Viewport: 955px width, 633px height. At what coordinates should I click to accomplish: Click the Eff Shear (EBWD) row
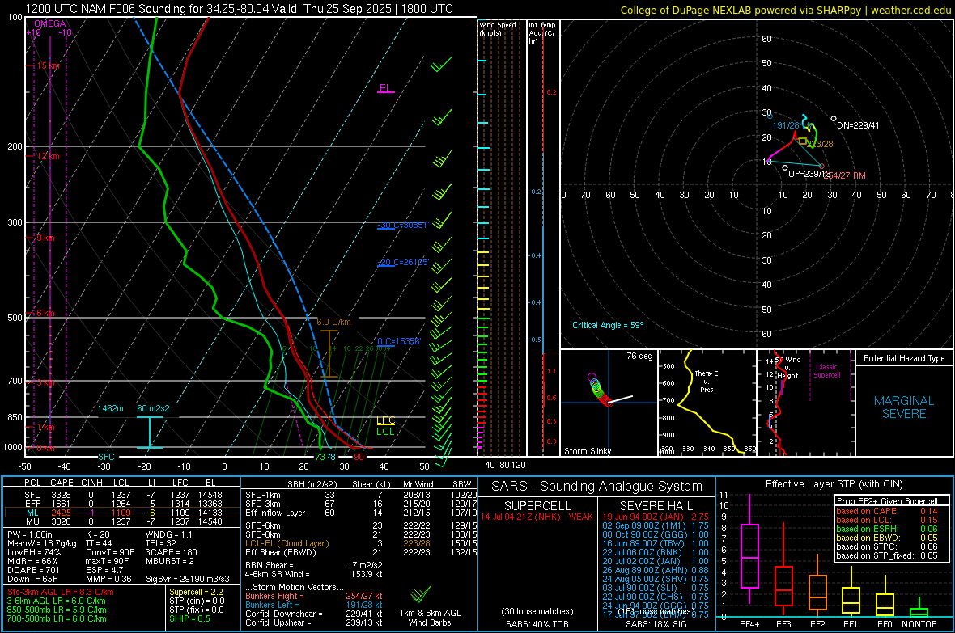click(x=361, y=552)
